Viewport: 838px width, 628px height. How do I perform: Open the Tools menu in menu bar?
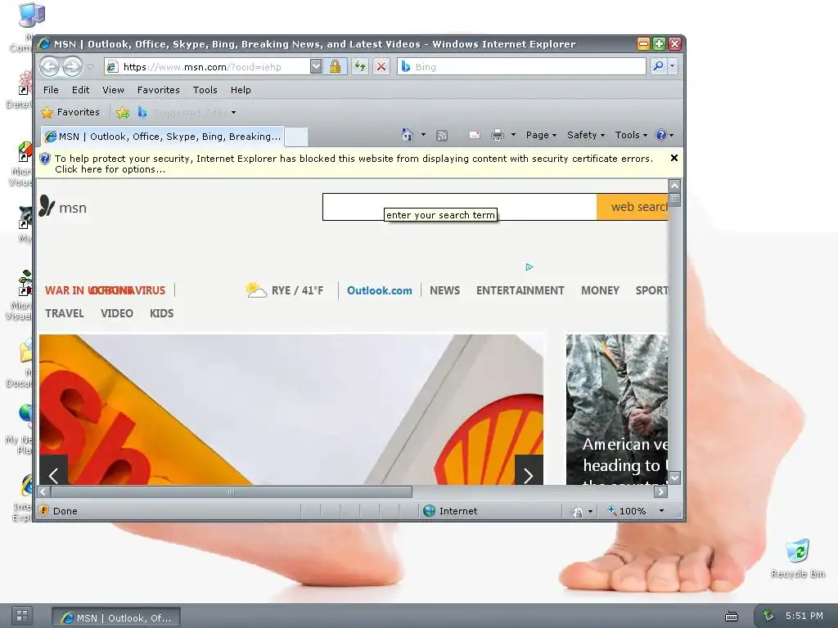click(205, 90)
